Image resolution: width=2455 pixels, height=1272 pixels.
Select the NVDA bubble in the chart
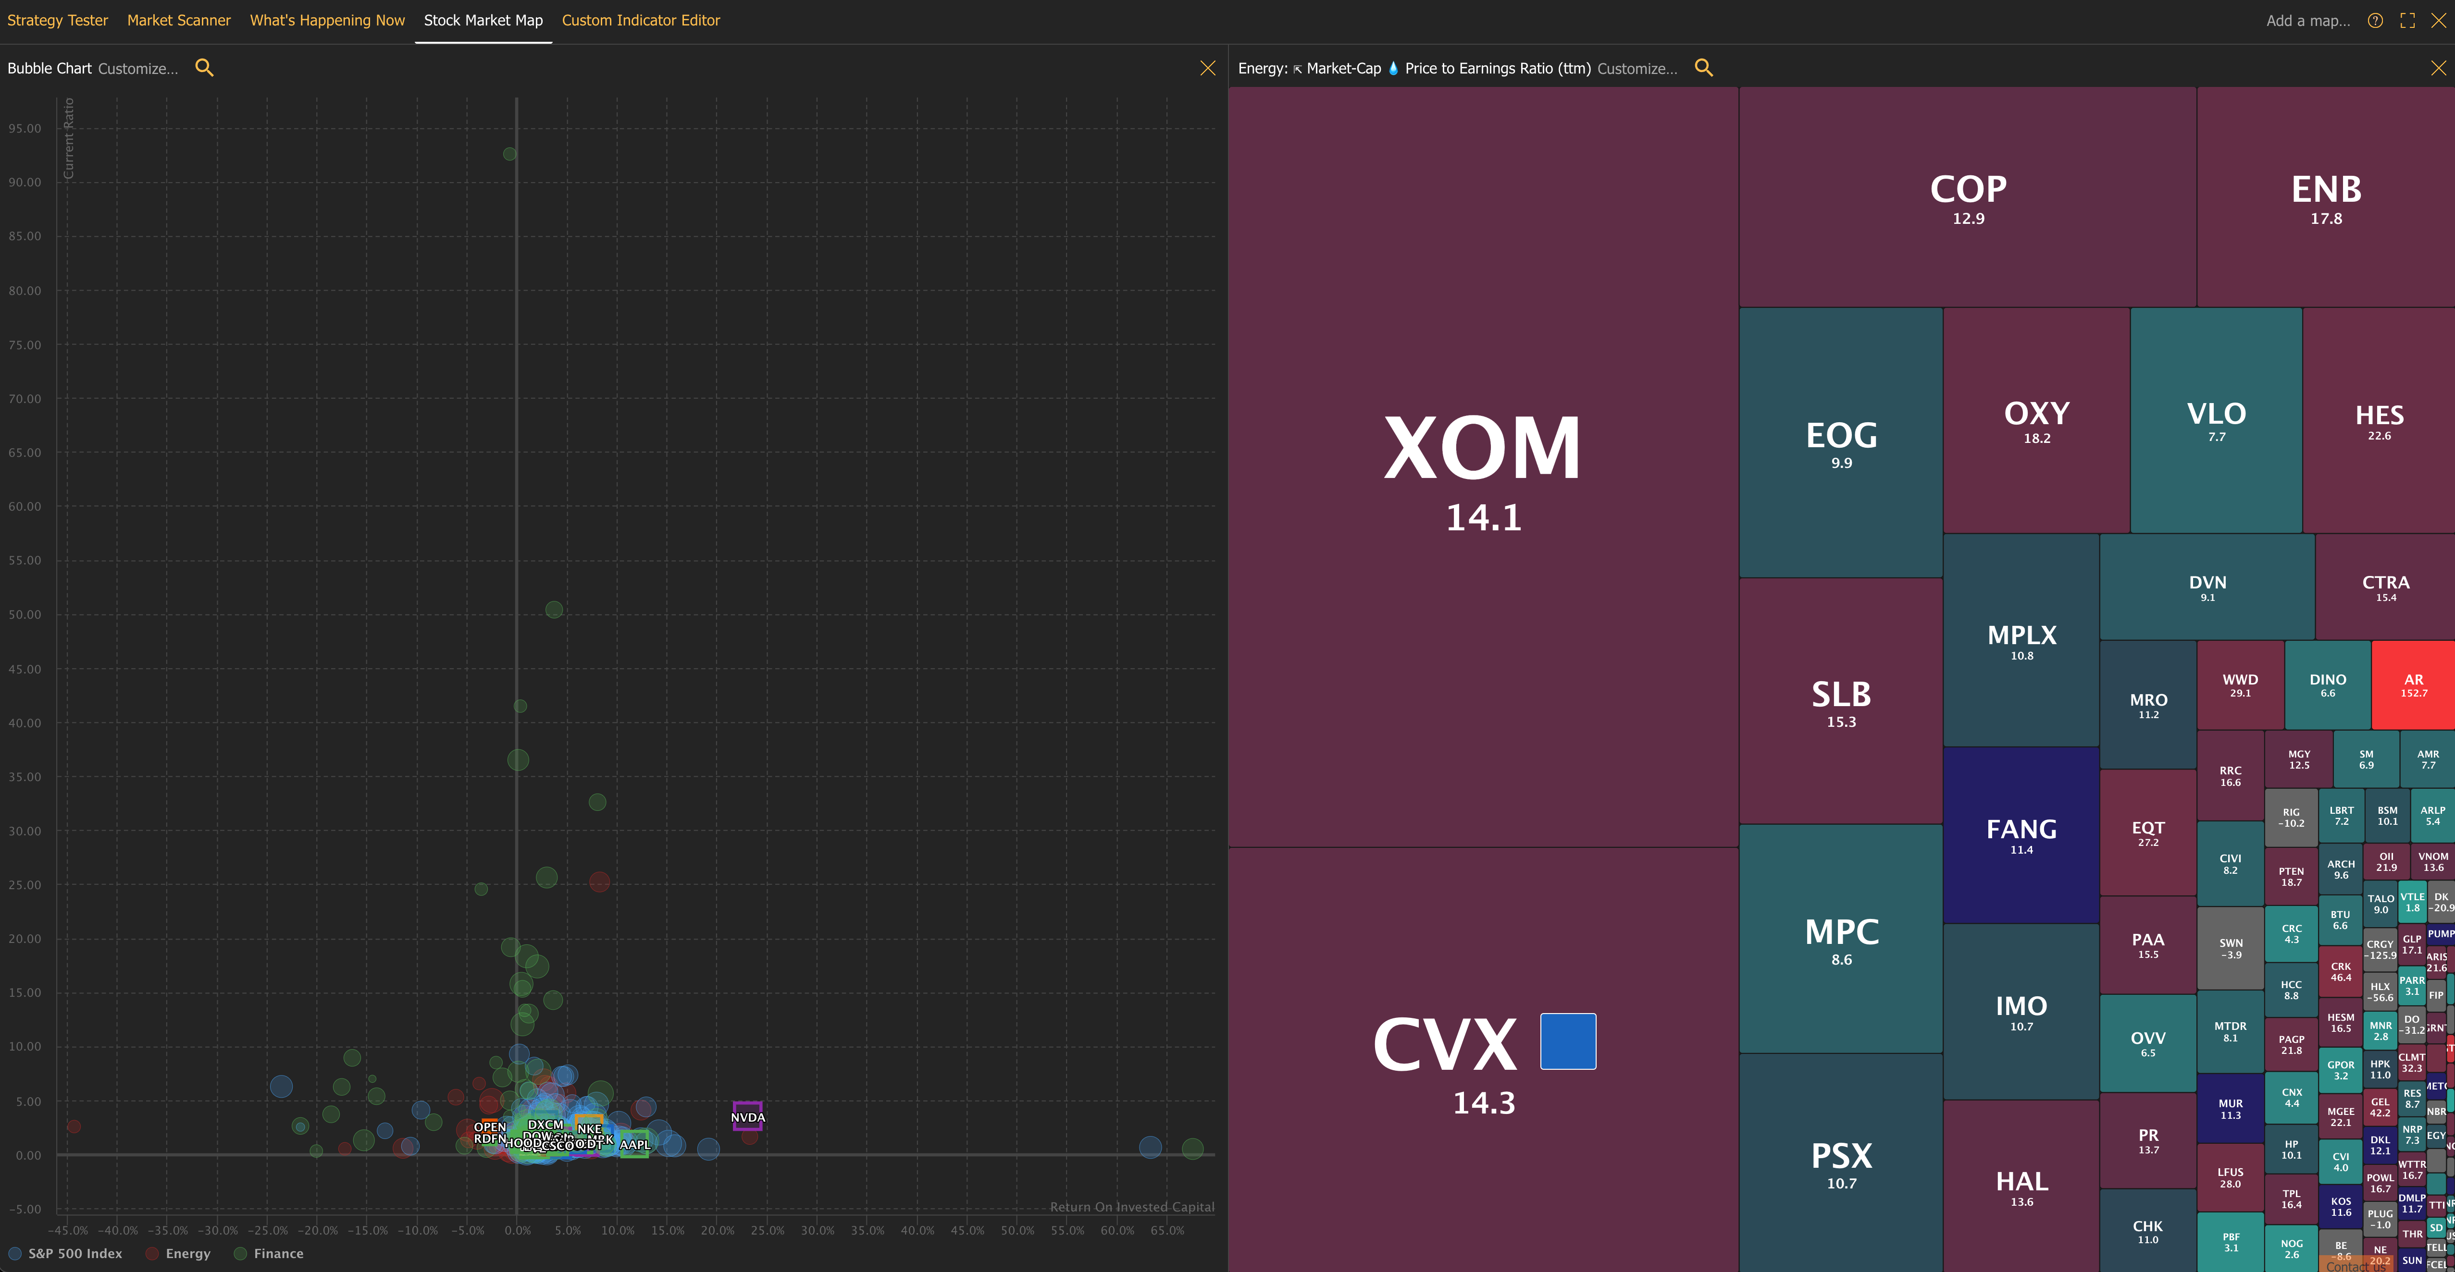tap(747, 1116)
